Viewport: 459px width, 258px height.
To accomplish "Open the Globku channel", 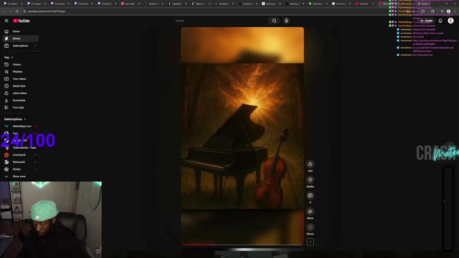I will click(20, 169).
